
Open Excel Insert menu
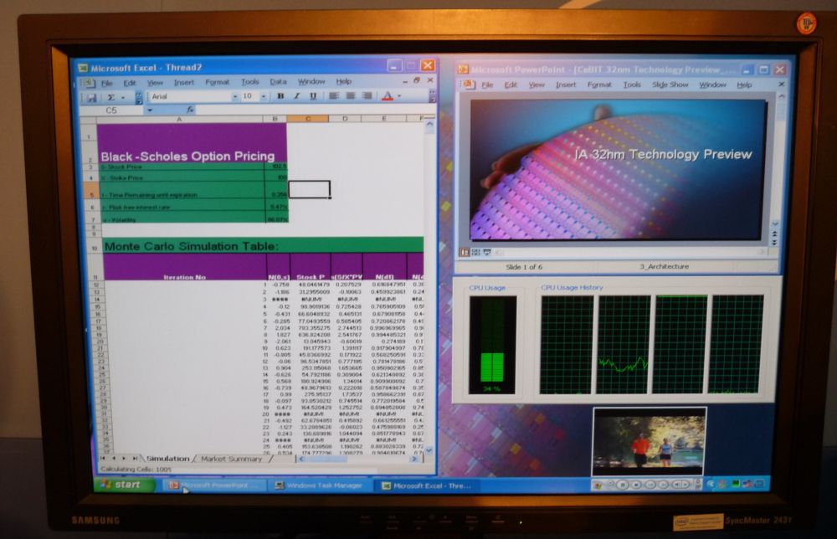183,82
